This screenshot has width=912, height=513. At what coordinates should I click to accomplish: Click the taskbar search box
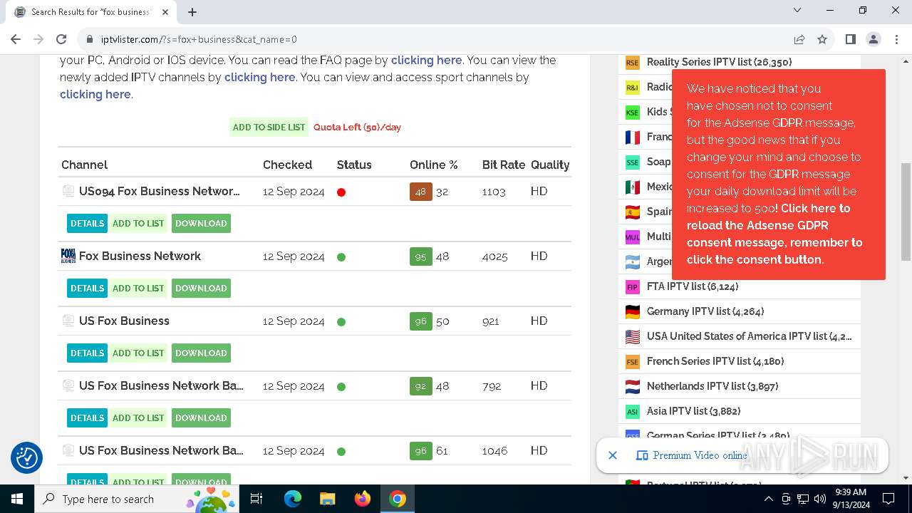click(137, 499)
